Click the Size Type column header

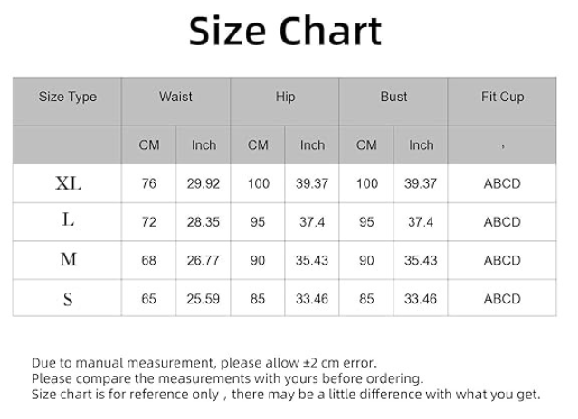(x=67, y=98)
